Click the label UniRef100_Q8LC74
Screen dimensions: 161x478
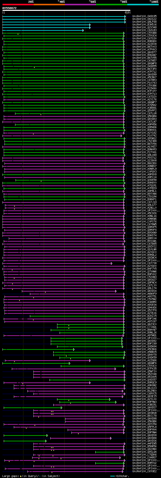coord(145,288)
